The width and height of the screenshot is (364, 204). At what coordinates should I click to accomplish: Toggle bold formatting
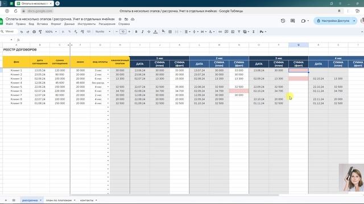136,32
